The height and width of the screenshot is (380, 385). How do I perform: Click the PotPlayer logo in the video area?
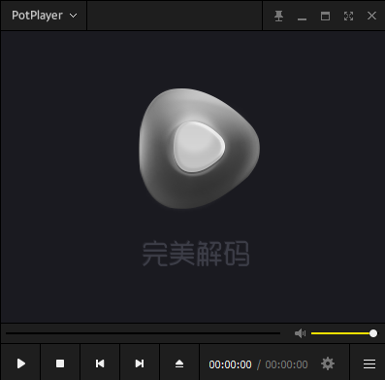point(199,149)
